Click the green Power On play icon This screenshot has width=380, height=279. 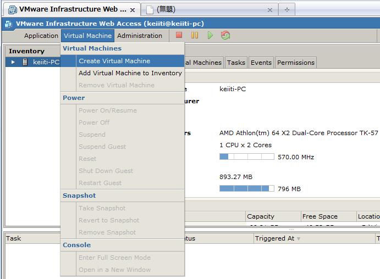[210, 35]
